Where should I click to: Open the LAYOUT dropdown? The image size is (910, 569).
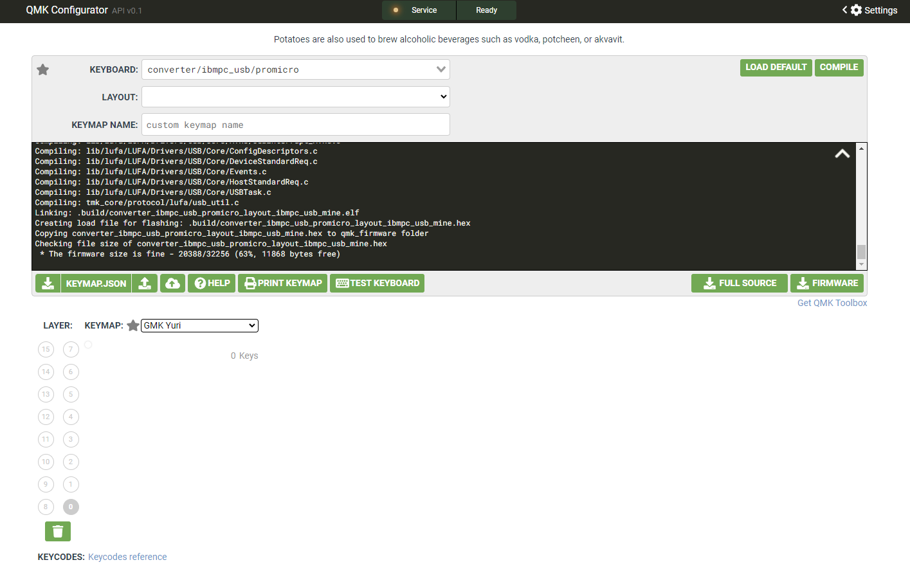tap(295, 97)
